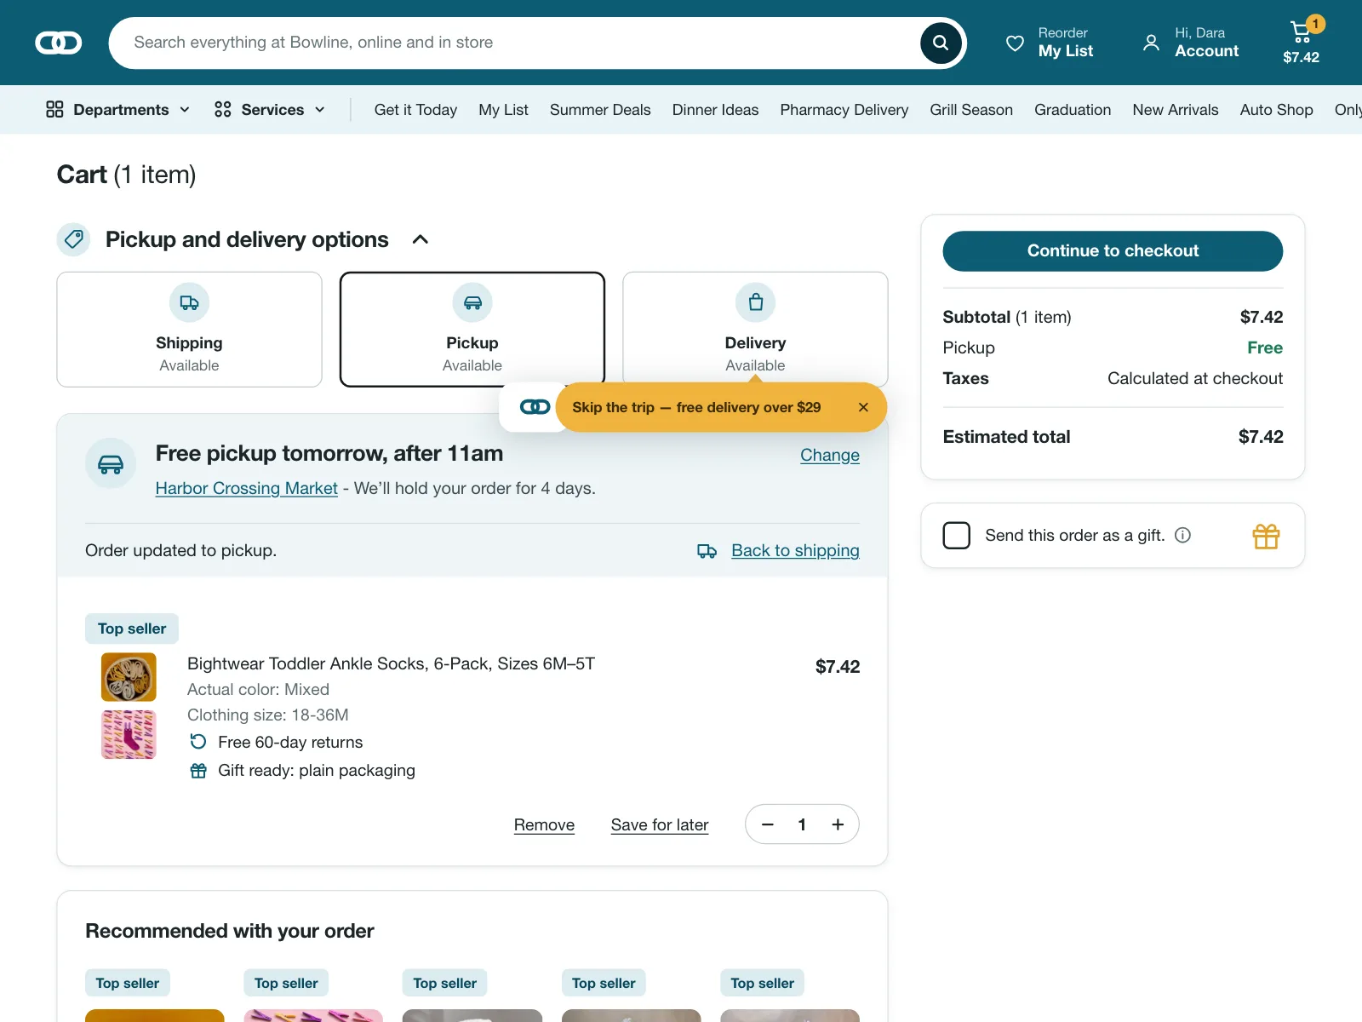This screenshot has height=1022, width=1362.
Task: Click the account person icon
Action: coord(1151,43)
